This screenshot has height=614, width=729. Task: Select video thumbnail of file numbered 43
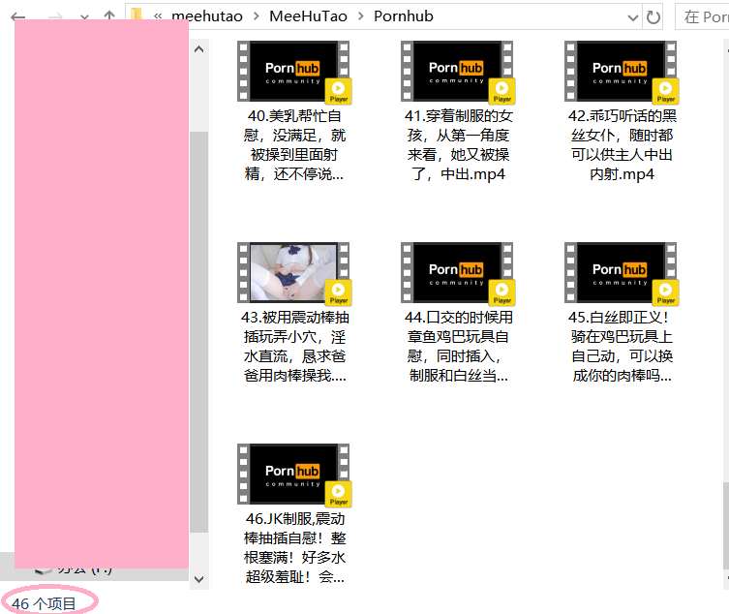[293, 273]
